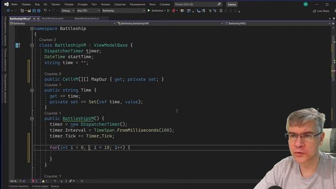Click the comment selection toolbar icon
The image size is (336, 189).
point(210,10)
